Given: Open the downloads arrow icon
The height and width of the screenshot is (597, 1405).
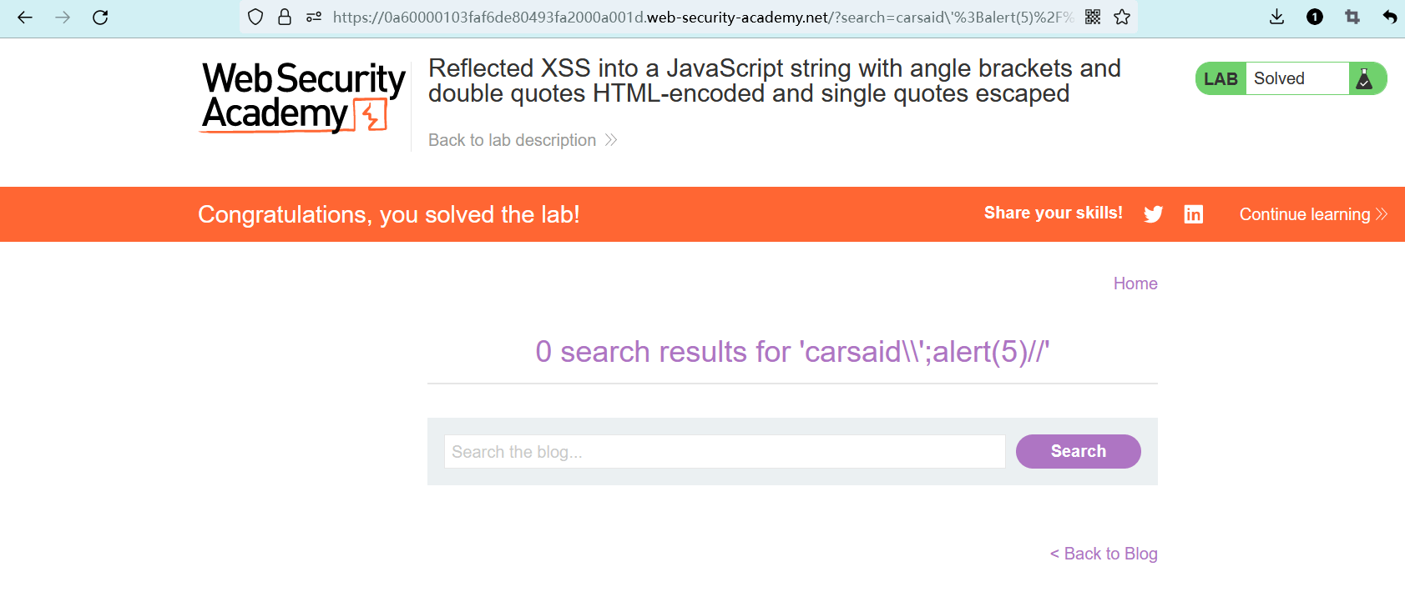Looking at the screenshot, I should point(1276,17).
